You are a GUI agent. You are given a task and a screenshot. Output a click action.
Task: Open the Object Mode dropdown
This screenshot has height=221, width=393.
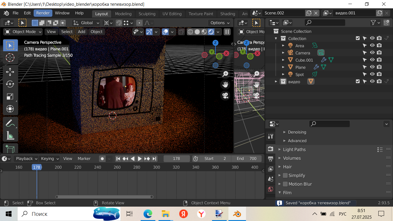click(23, 32)
